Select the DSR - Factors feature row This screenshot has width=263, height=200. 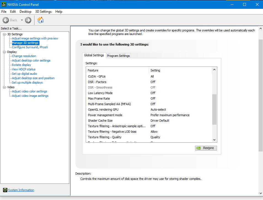pyautogui.click(x=149, y=82)
